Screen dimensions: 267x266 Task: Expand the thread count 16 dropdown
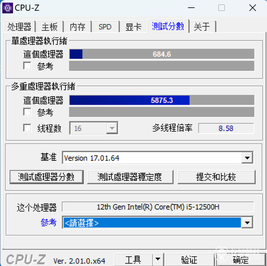[x=112, y=128]
